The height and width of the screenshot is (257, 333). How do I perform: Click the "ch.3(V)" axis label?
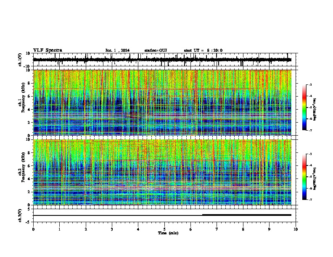tap(20, 215)
